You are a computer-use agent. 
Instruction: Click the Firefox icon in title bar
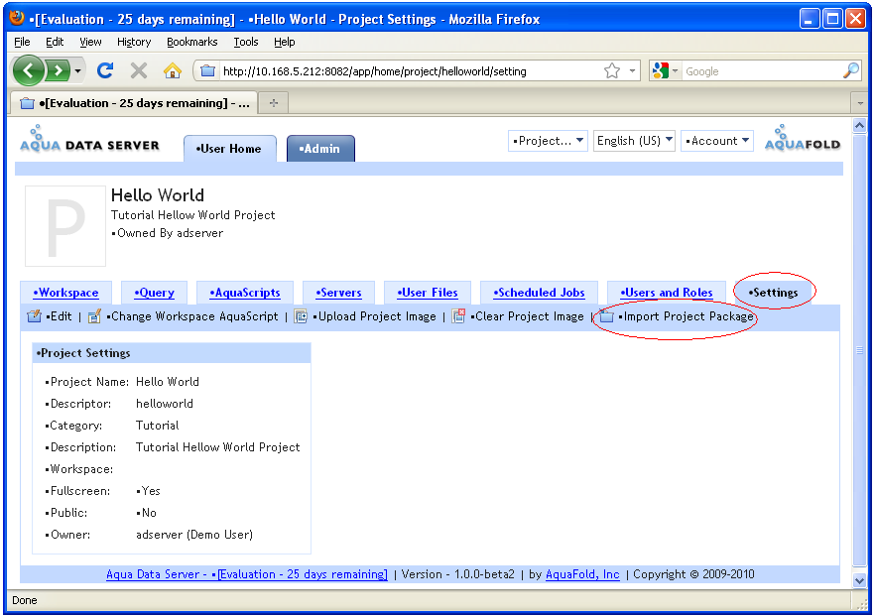[17, 19]
